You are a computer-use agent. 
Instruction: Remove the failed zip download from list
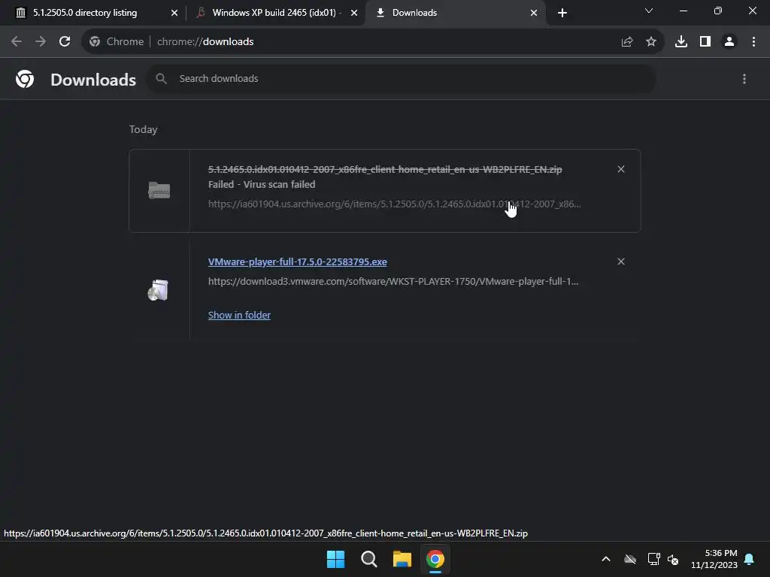[x=620, y=169]
